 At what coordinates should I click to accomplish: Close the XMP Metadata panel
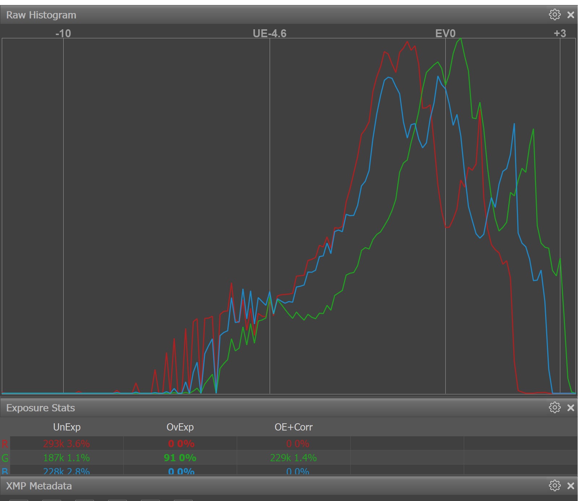[x=571, y=485]
